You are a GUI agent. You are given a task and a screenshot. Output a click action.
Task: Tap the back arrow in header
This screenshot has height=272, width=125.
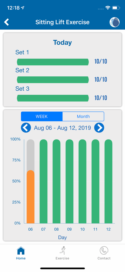point(6,22)
